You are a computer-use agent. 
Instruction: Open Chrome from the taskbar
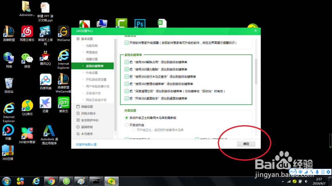[51, 181]
